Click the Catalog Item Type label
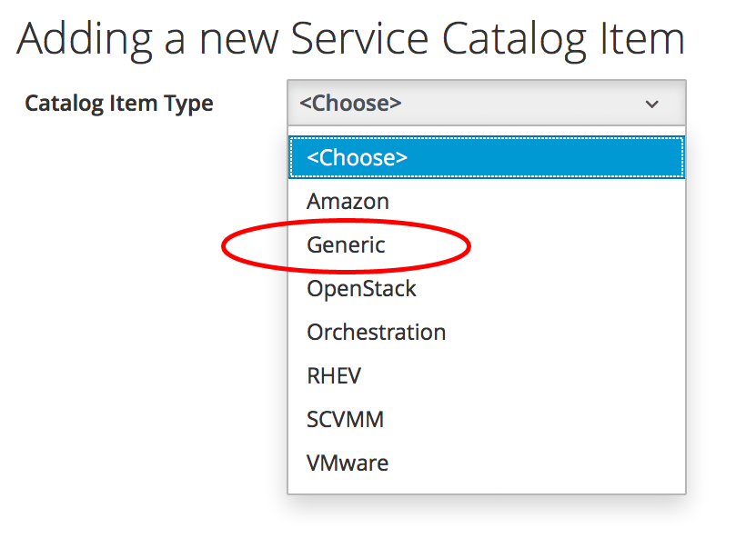This screenshot has width=746, height=538. tap(118, 104)
